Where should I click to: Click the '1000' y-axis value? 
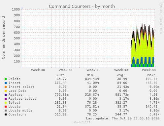point(16,10)
